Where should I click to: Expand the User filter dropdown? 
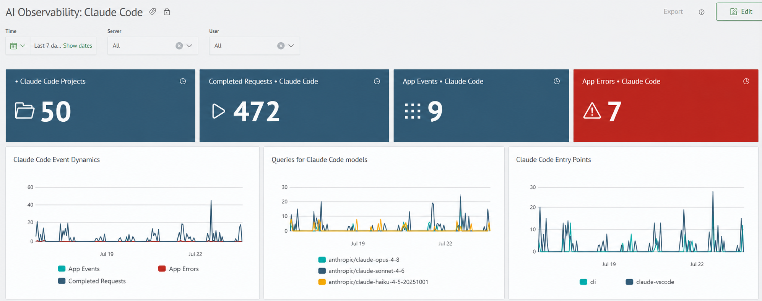291,46
